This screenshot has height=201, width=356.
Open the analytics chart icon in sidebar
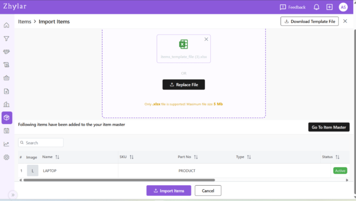[6, 144]
